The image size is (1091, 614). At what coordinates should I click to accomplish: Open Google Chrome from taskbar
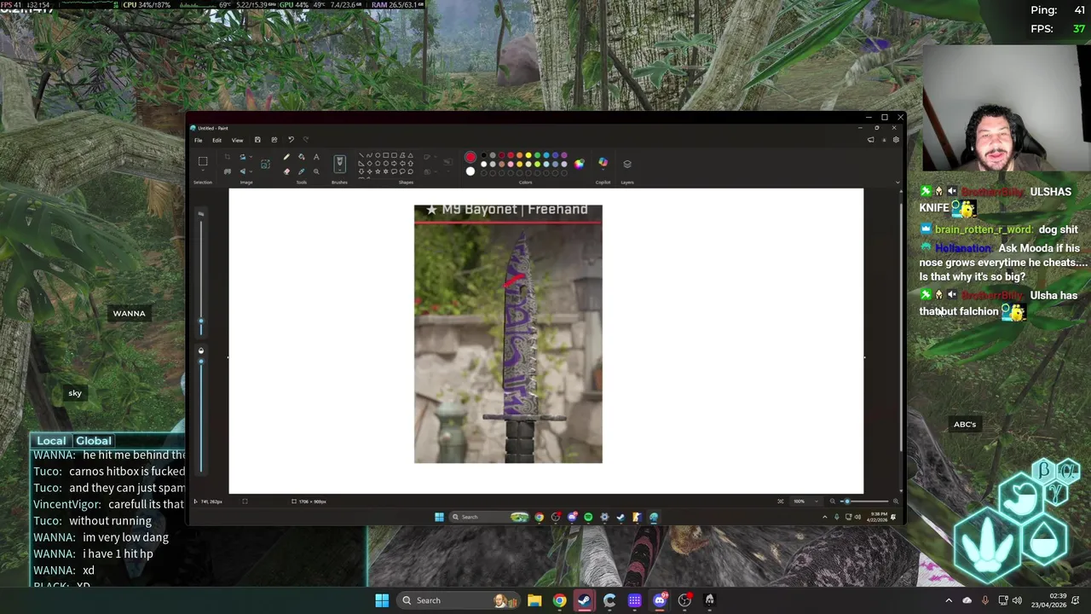pyautogui.click(x=559, y=600)
